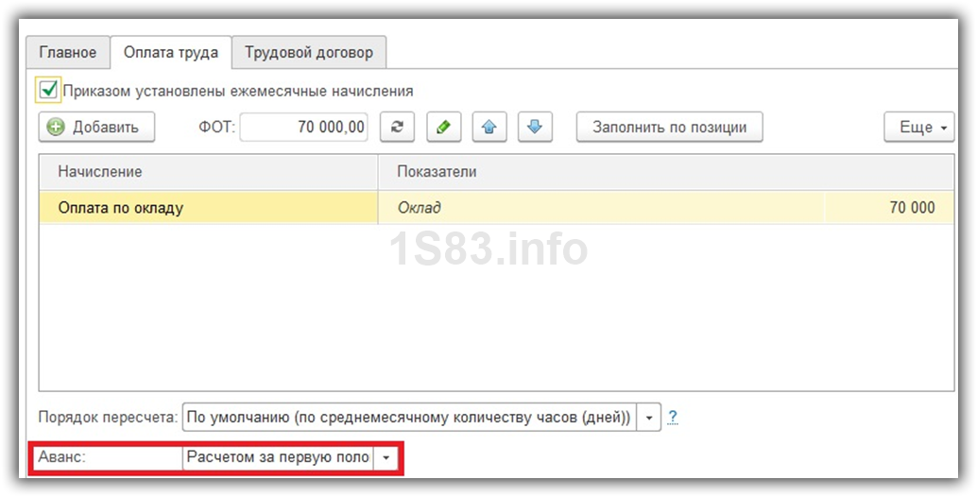The width and height of the screenshot is (977, 497).
Task: Click the Добавить button to add accrual
Action: click(x=96, y=127)
